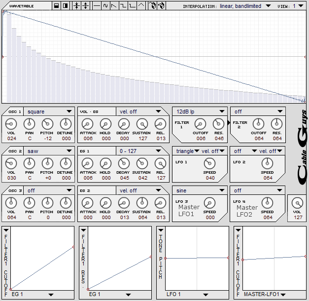Click the rightmost wavetable toolbar icon
The image size is (309, 301).
162,6
